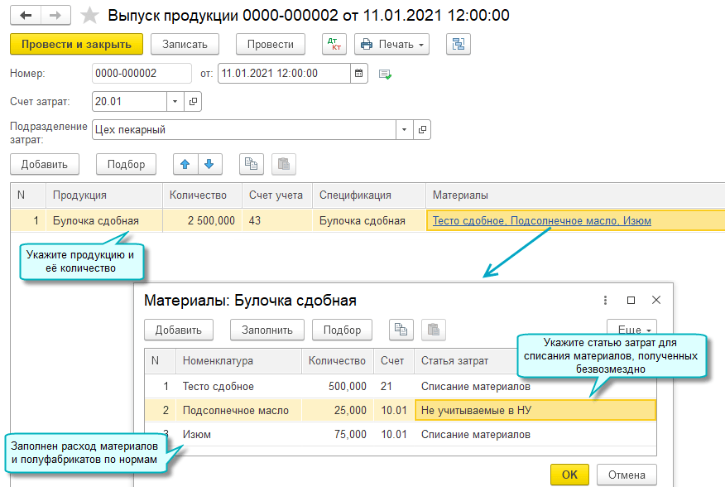Open the document structure icon next to Печать
This screenshot has height=487, width=725.
[459, 45]
